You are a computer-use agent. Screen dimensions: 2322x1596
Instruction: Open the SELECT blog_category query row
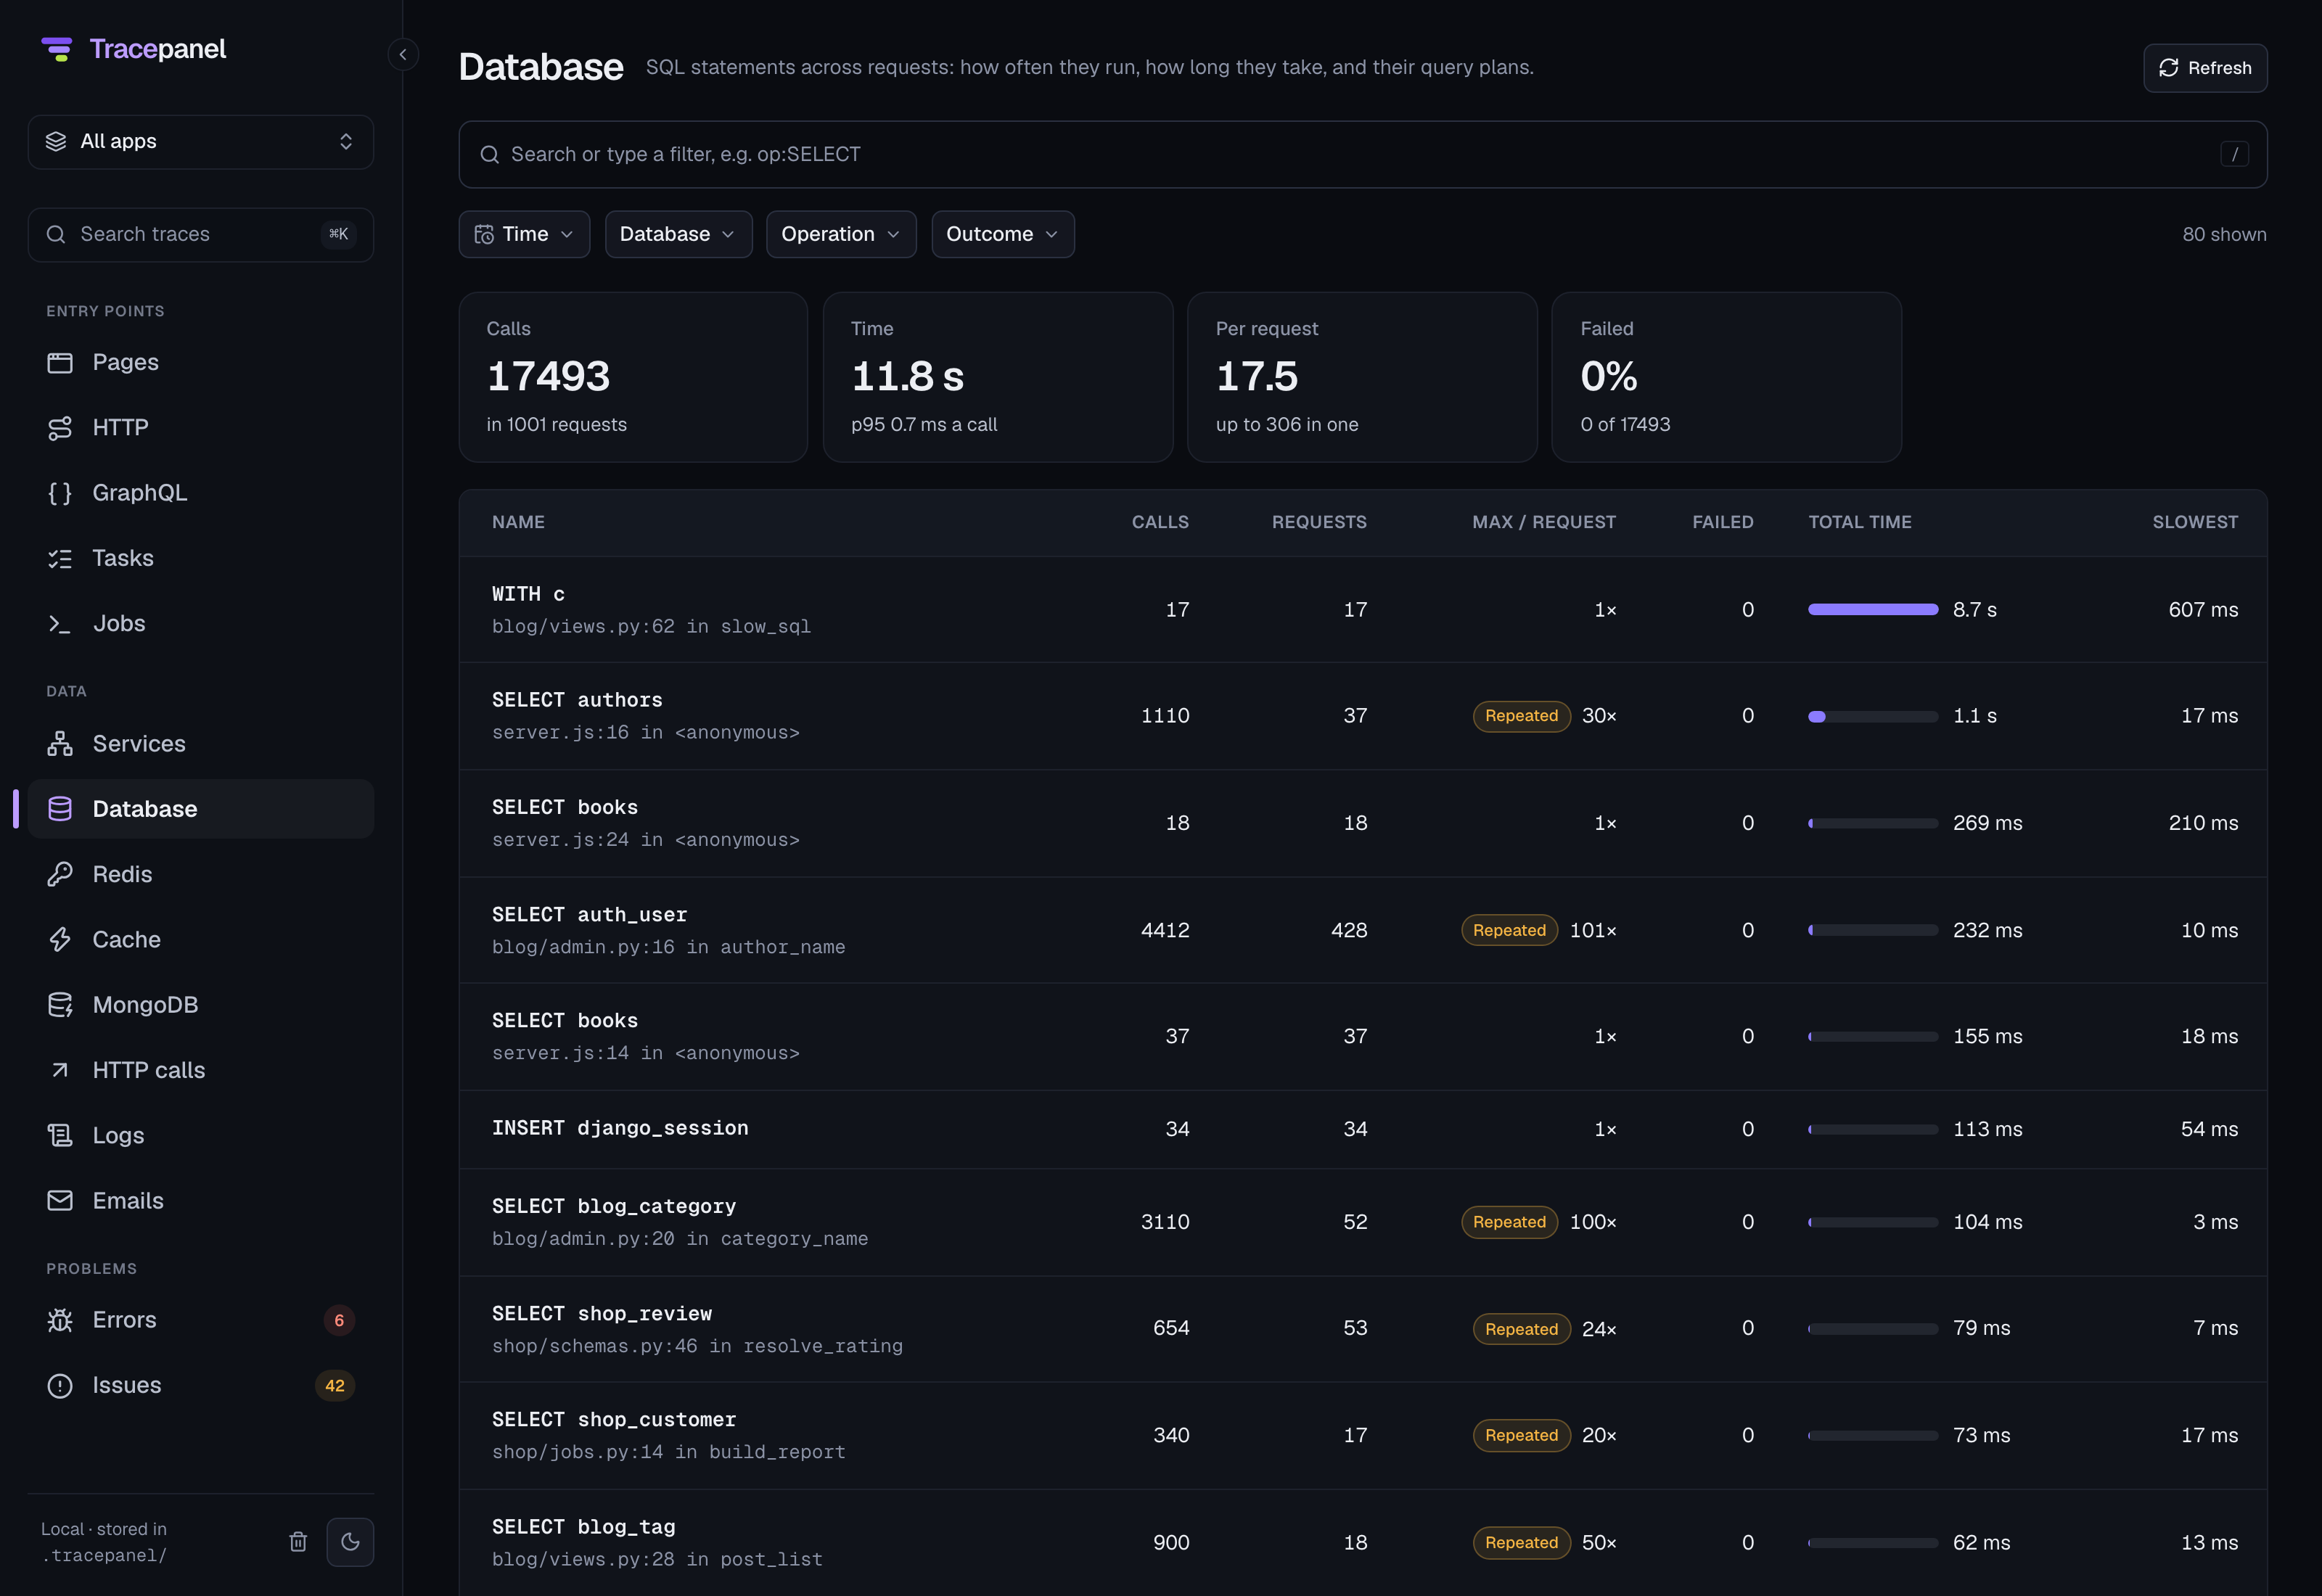(x=1362, y=1222)
